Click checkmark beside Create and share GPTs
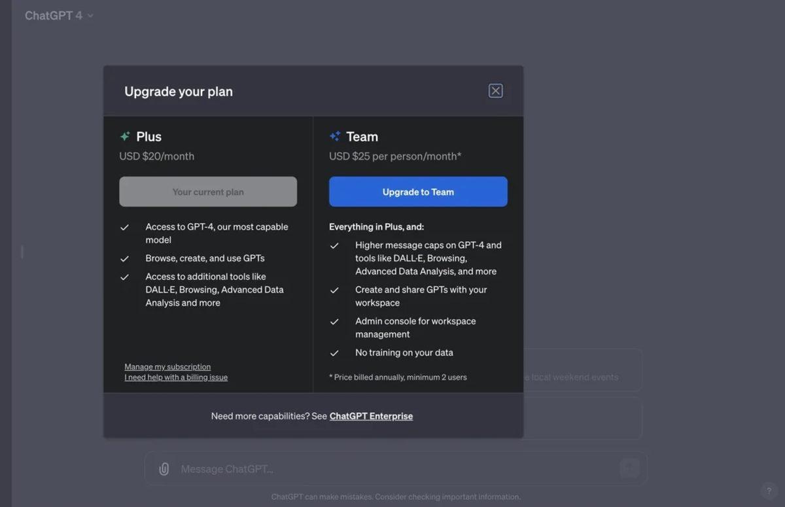This screenshot has width=785, height=507. (x=334, y=290)
